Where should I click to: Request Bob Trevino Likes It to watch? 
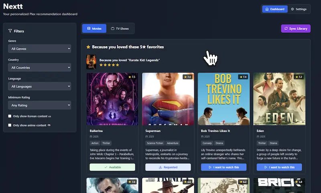(224, 167)
